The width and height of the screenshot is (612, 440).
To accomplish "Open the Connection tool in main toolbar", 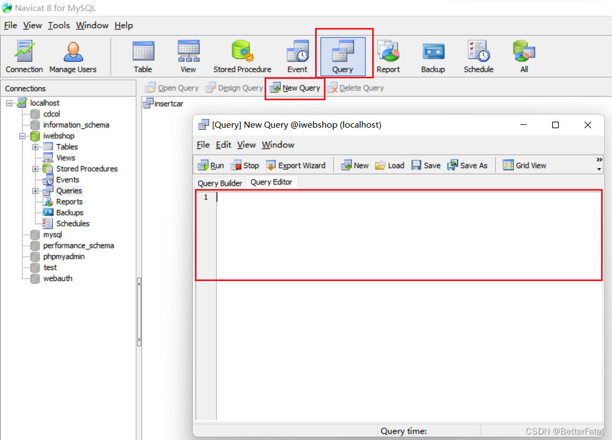I will (x=24, y=56).
